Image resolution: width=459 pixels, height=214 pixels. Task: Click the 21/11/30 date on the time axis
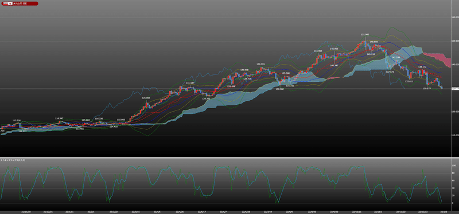click(x=26, y=212)
